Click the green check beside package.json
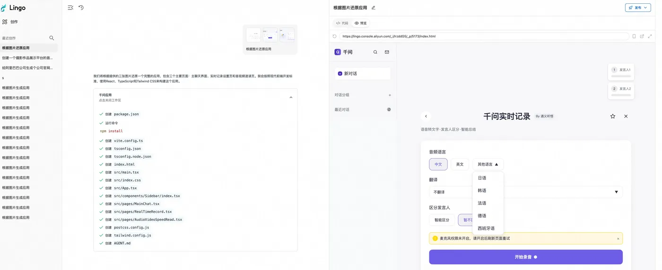Image resolution: width=662 pixels, height=270 pixels. point(101,114)
